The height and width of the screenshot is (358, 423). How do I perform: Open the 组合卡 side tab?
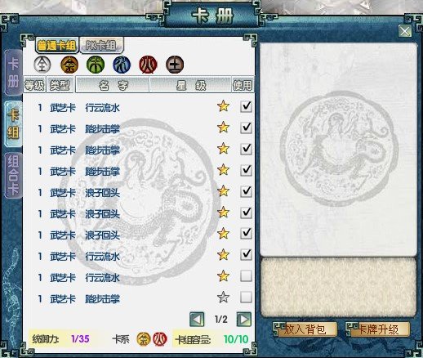(x=13, y=175)
